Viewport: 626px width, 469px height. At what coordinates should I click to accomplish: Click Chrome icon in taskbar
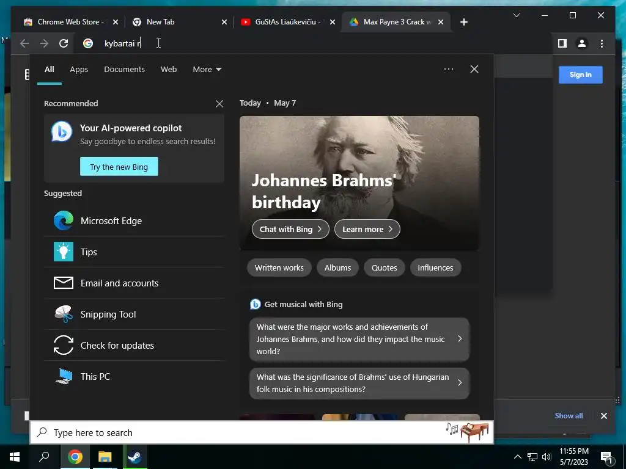point(75,457)
